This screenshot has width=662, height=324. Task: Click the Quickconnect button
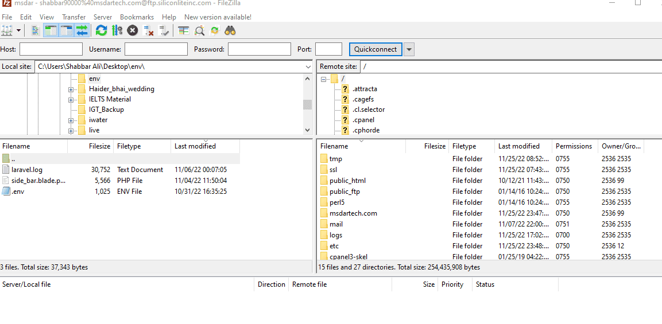point(375,49)
